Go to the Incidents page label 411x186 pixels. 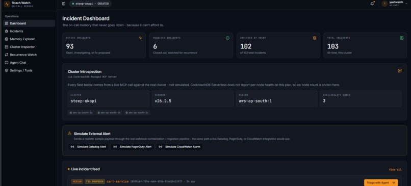pyautogui.click(x=16, y=31)
